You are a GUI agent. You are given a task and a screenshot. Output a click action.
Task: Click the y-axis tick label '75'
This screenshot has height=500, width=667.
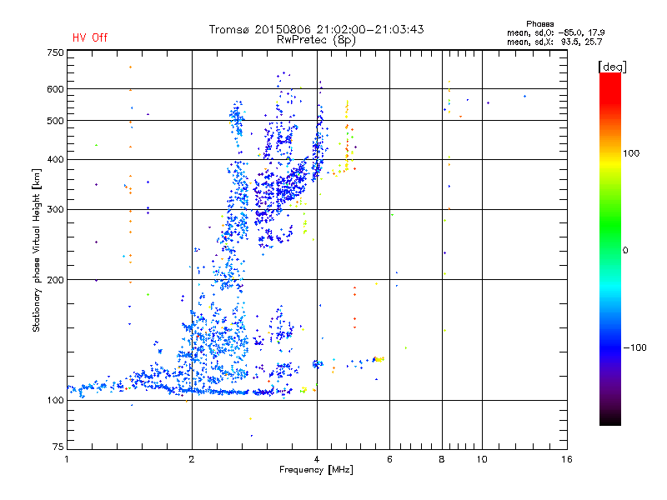click(x=58, y=447)
